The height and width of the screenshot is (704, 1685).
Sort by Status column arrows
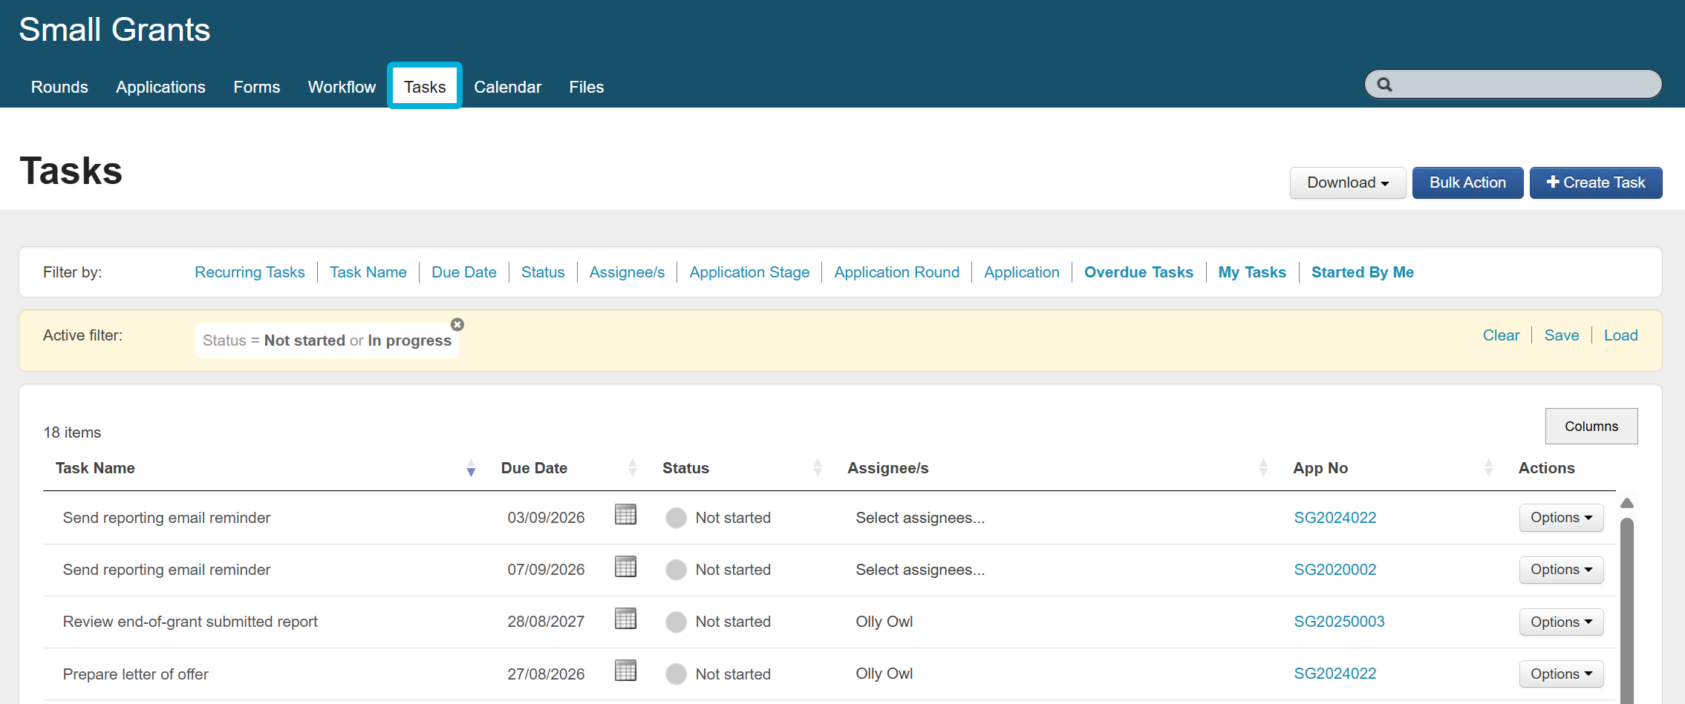[818, 468]
